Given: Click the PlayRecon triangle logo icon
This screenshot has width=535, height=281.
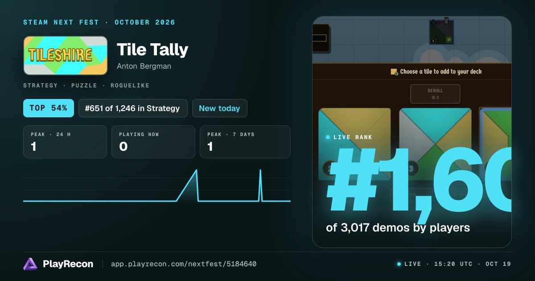Looking at the screenshot, I should click(x=30, y=264).
